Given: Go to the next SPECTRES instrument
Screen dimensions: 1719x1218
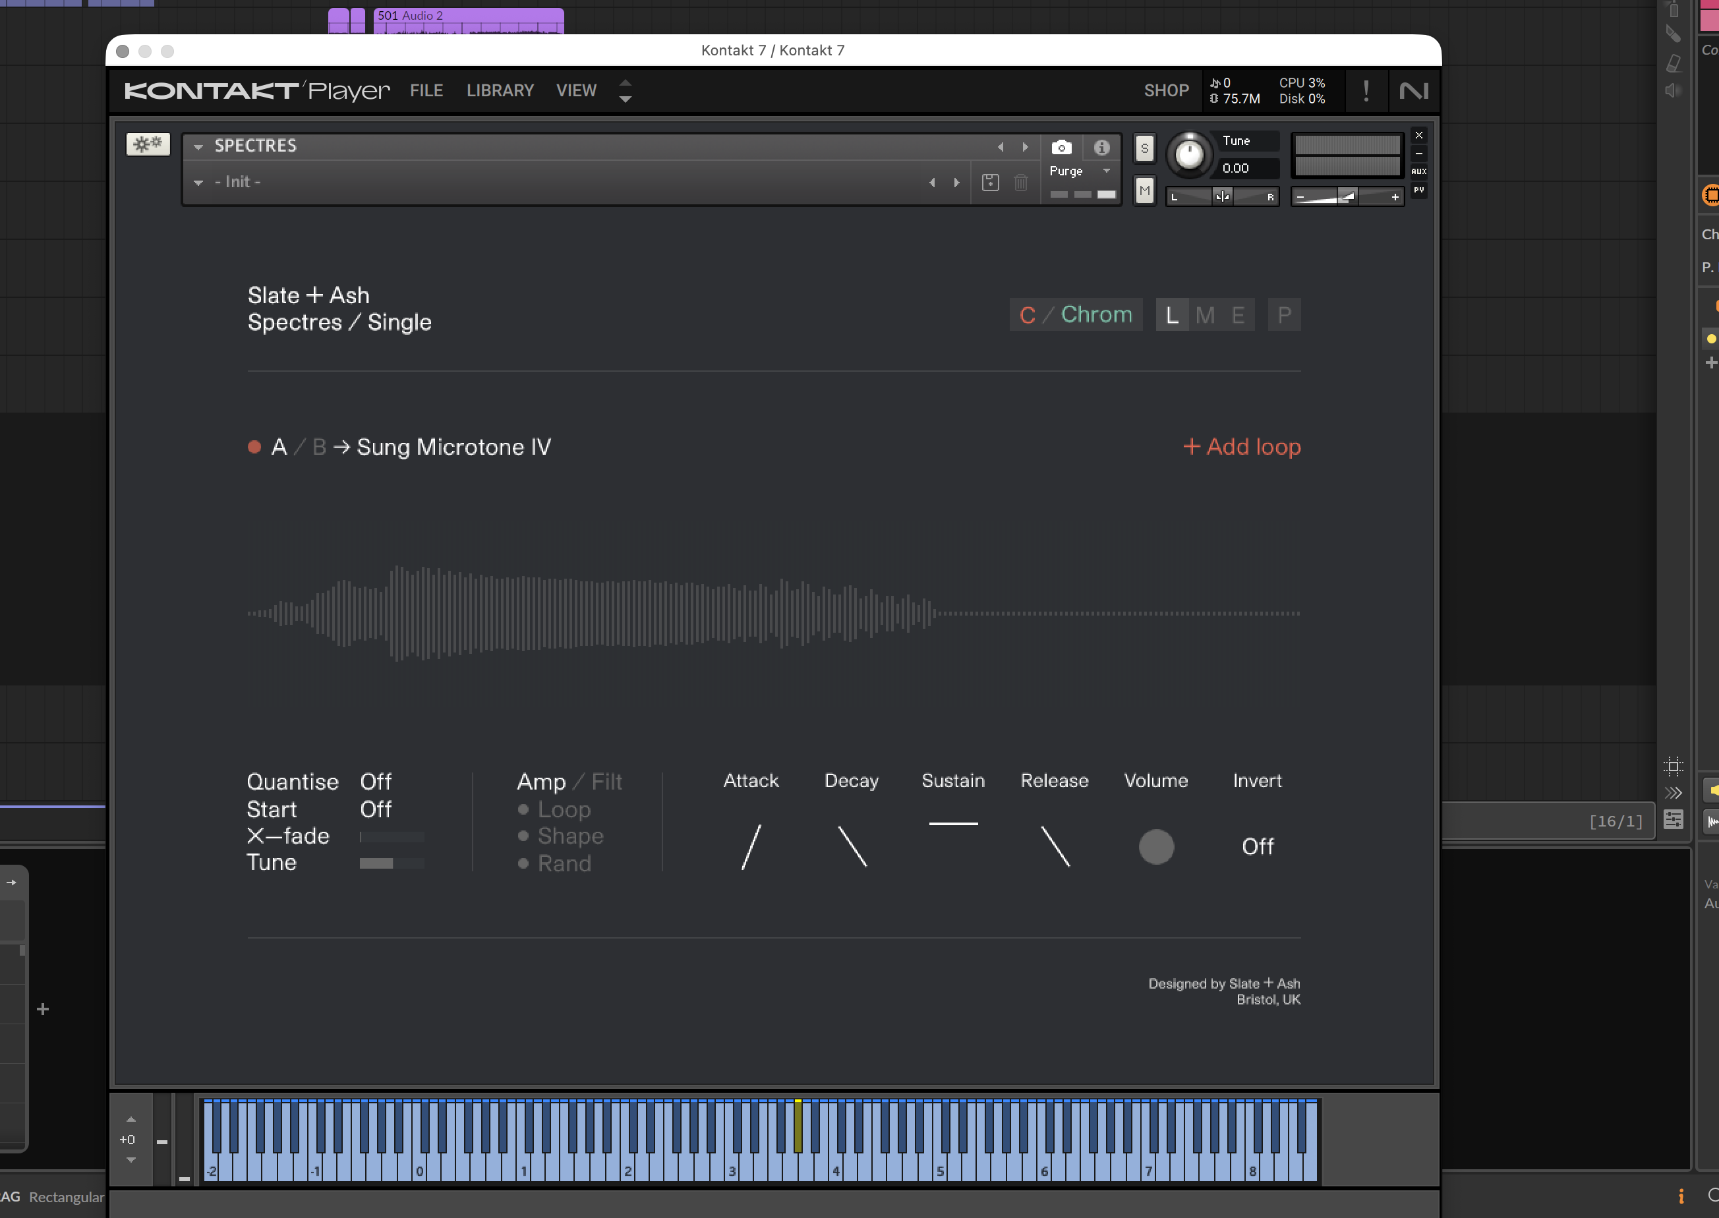Looking at the screenshot, I should (x=1025, y=147).
